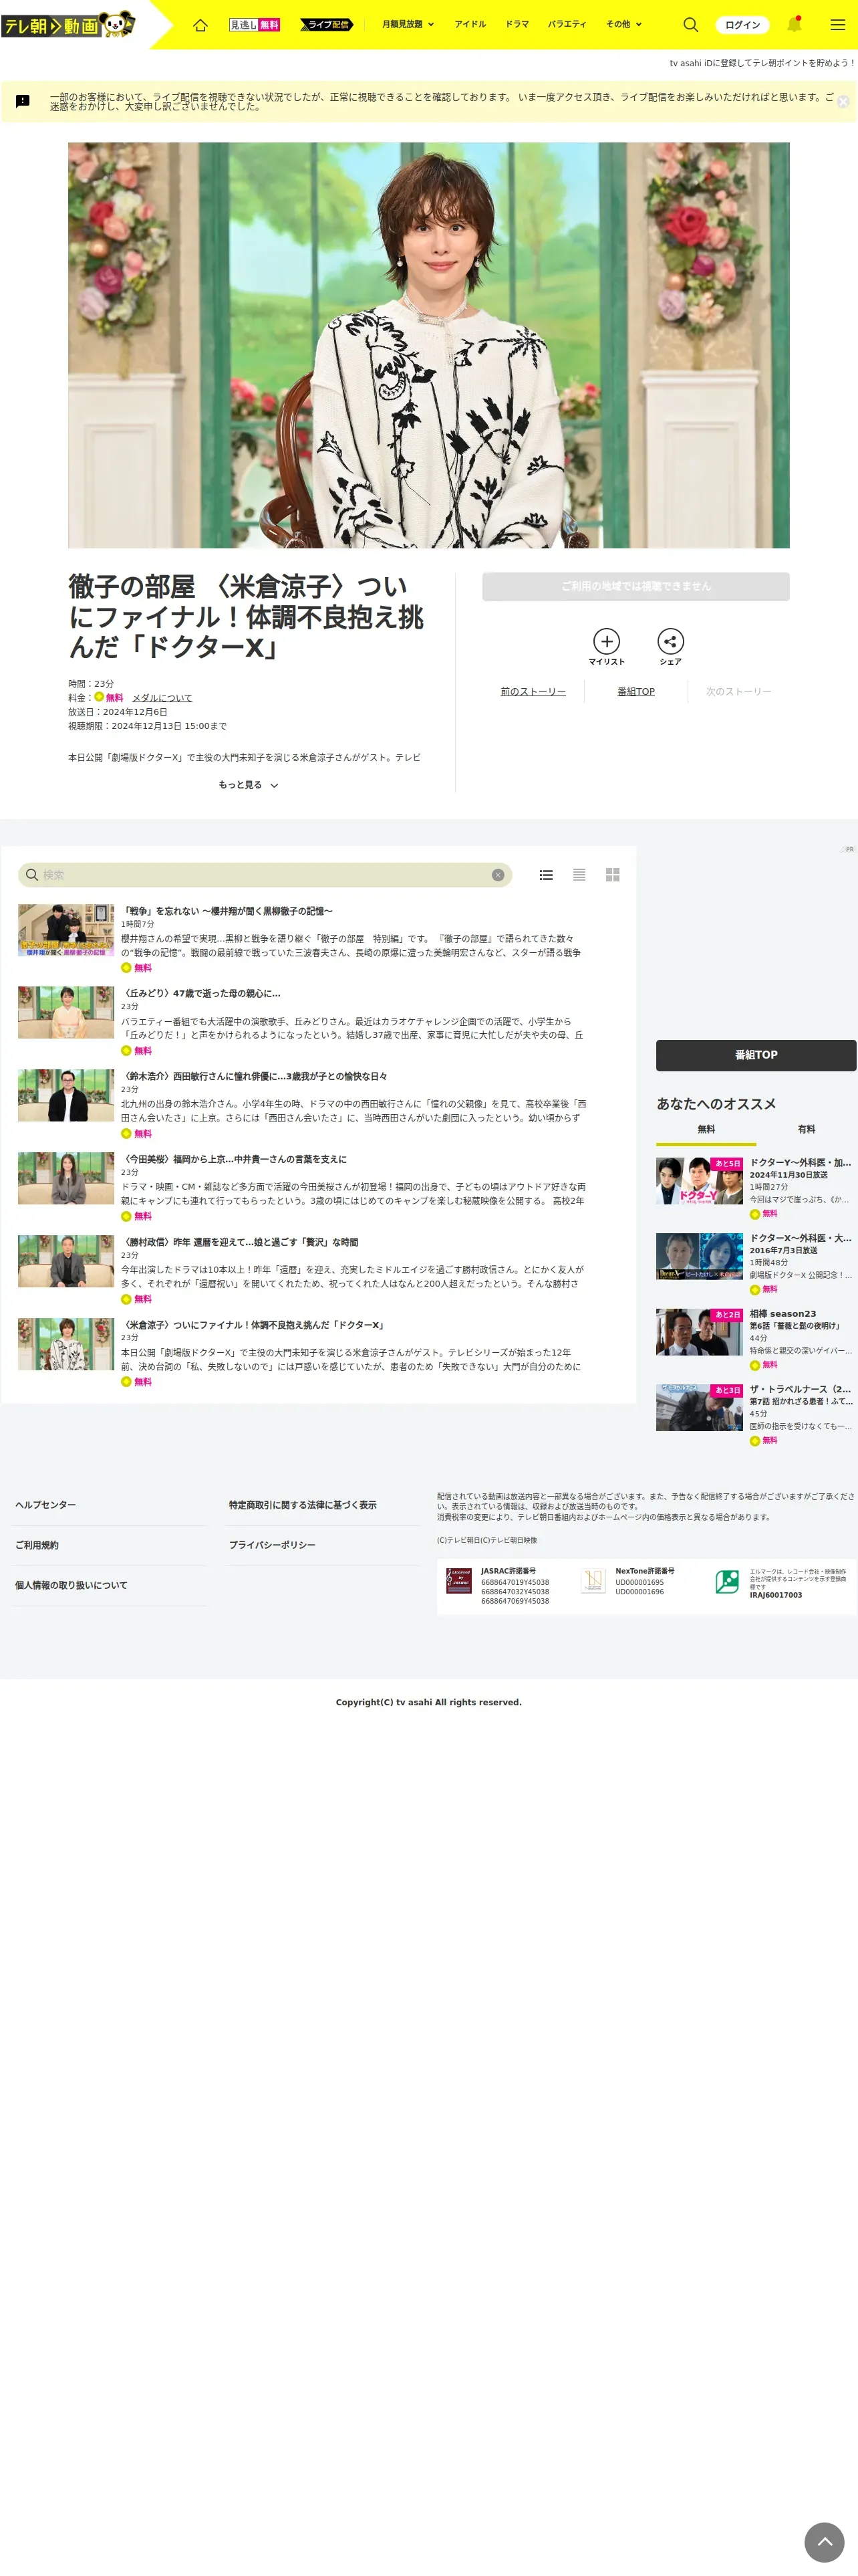Click the disabled region-restricted viewing button
This screenshot has width=858, height=2576.
click(x=635, y=586)
